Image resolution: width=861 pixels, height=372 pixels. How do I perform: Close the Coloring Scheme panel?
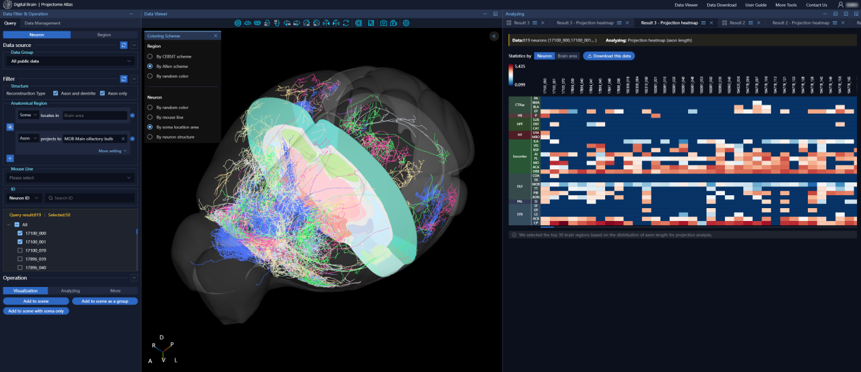pos(216,35)
